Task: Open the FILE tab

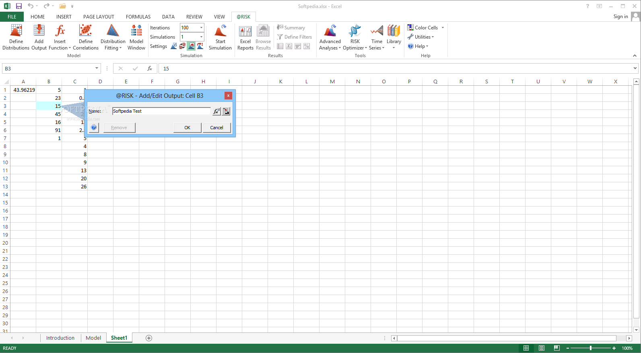Action: tap(12, 17)
